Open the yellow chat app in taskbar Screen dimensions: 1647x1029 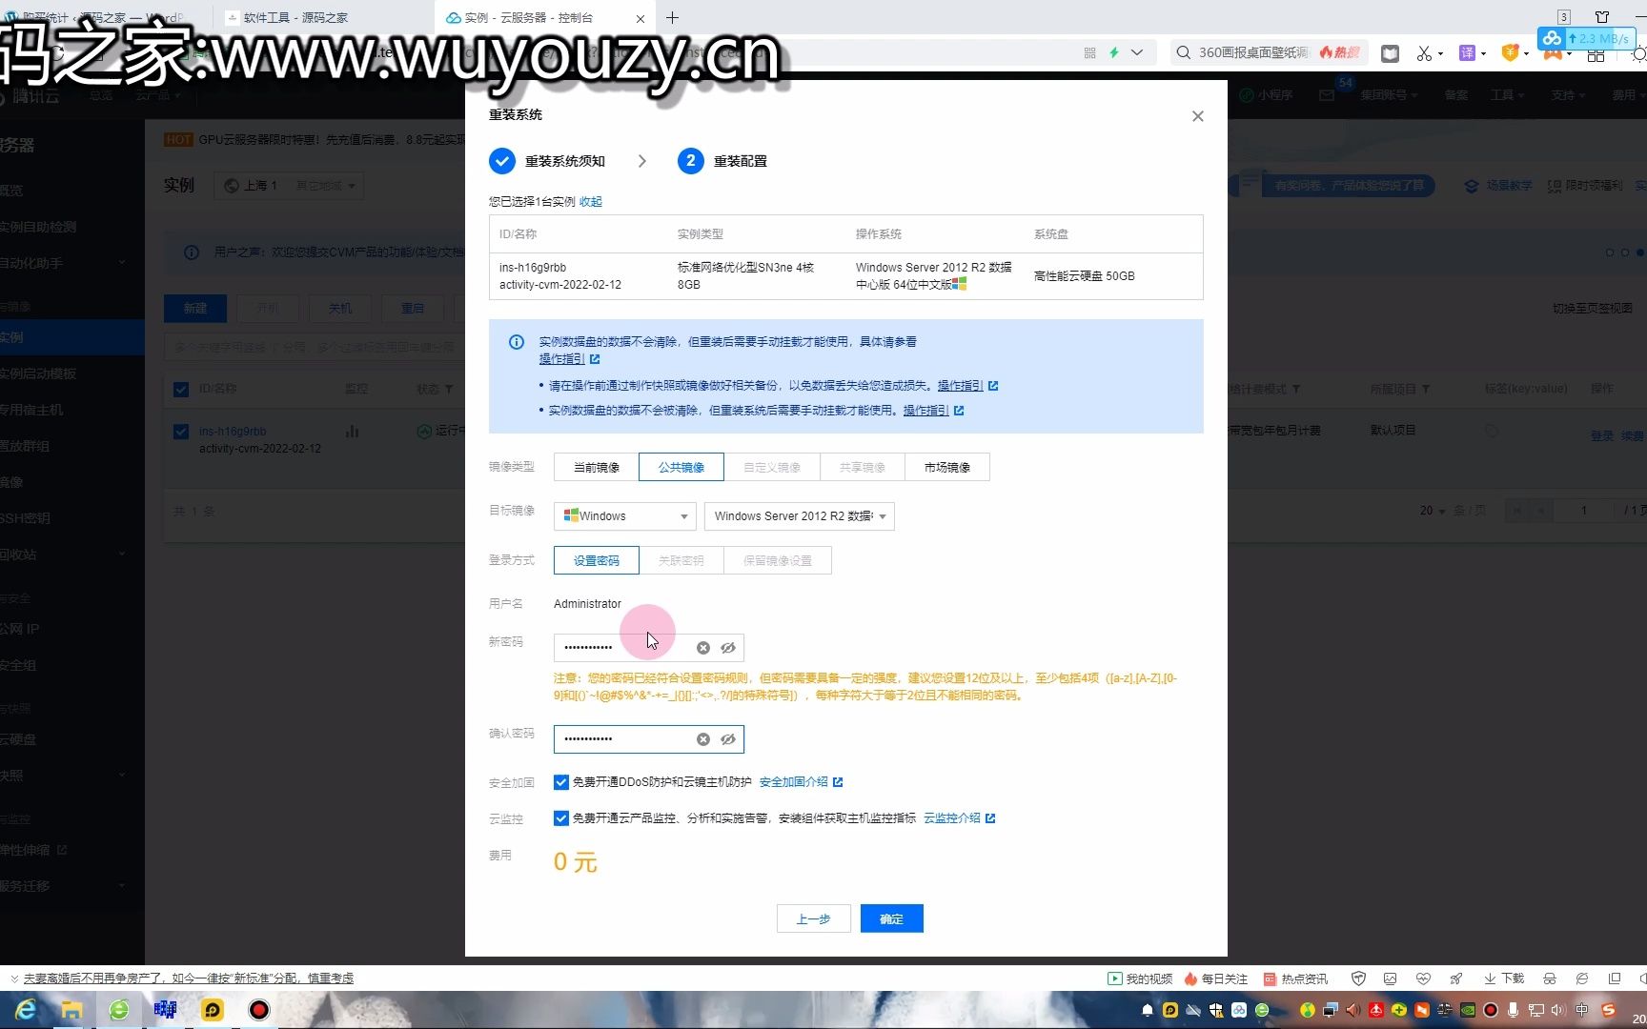(x=213, y=1010)
